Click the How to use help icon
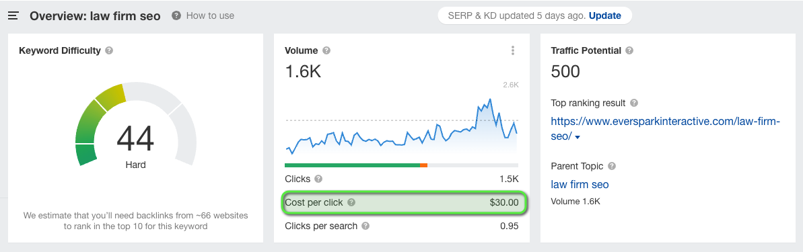Screen dimensions: 803x252 176,16
